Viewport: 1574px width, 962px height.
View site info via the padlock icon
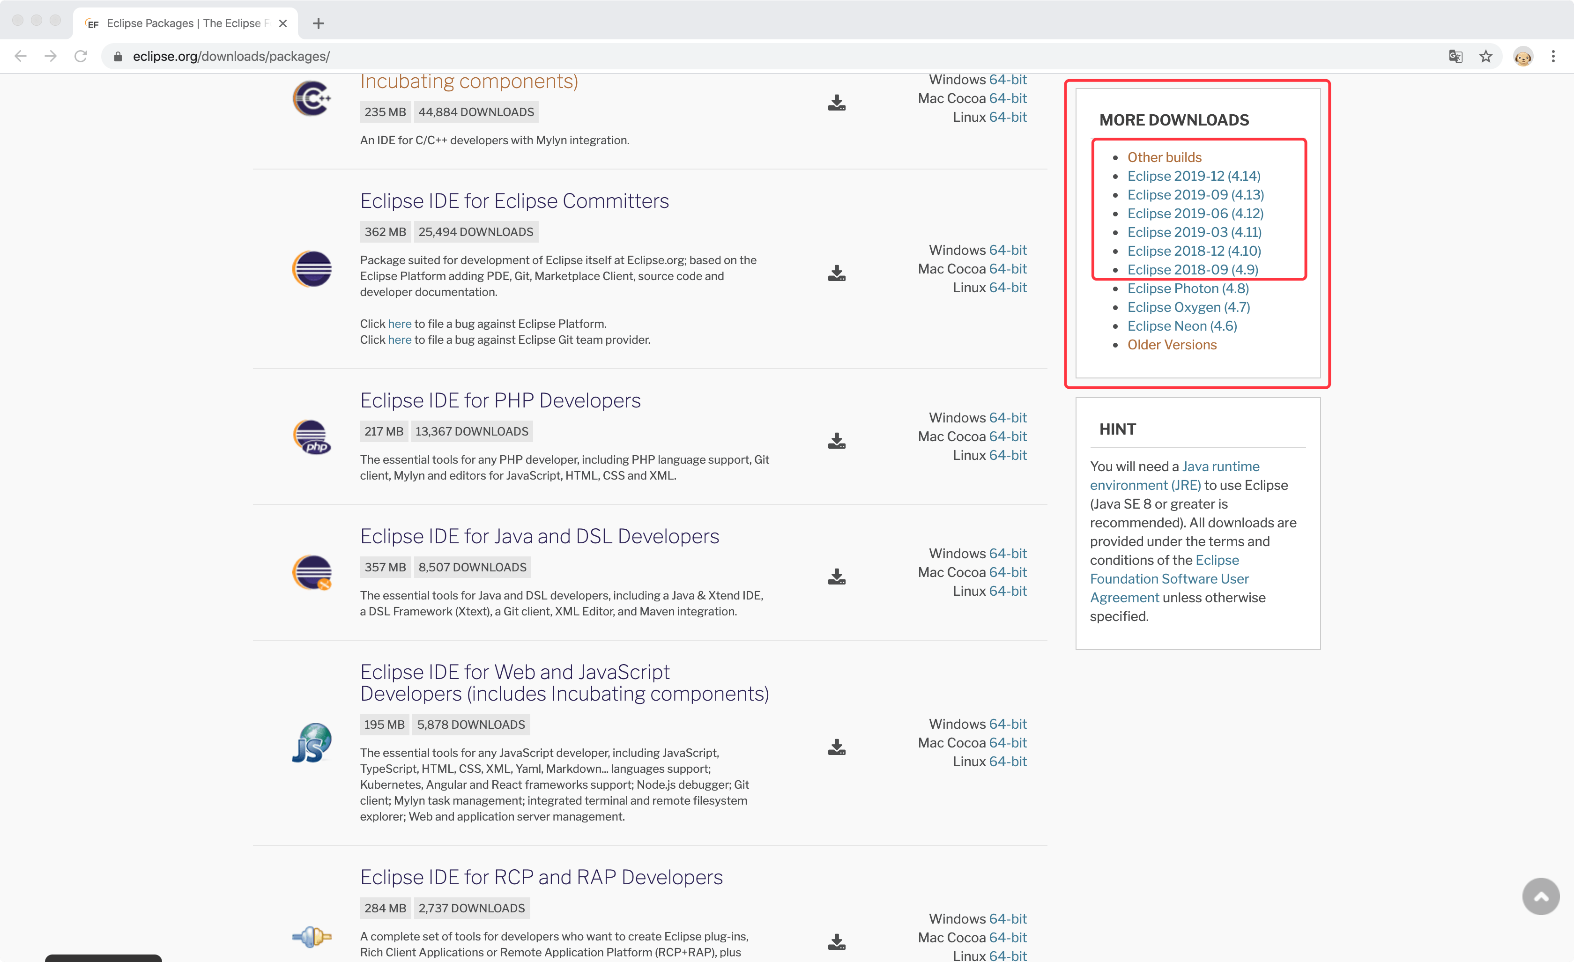pos(118,56)
